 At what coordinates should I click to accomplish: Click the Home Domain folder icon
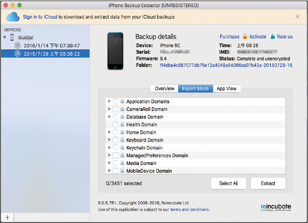click(x=122, y=132)
